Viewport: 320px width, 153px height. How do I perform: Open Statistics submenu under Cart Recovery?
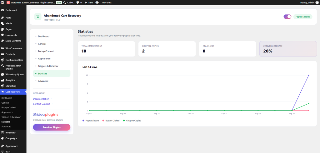tap(6, 122)
